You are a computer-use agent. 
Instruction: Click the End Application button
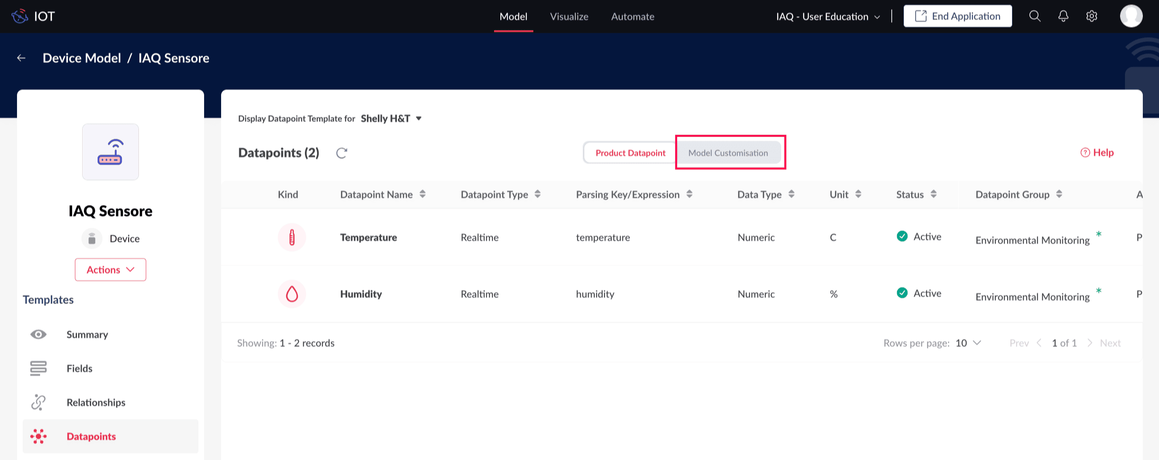pyautogui.click(x=957, y=16)
